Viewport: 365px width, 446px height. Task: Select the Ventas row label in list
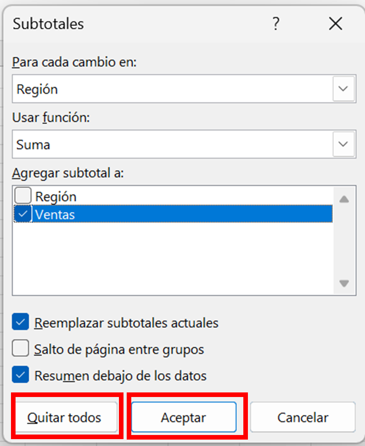[55, 214]
